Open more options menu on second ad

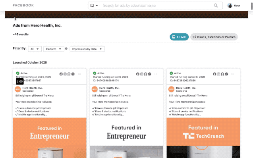click(156, 74)
